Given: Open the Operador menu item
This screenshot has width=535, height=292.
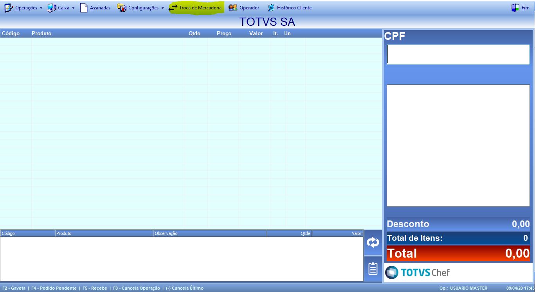Looking at the screenshot, I should [x=249, y=8].
